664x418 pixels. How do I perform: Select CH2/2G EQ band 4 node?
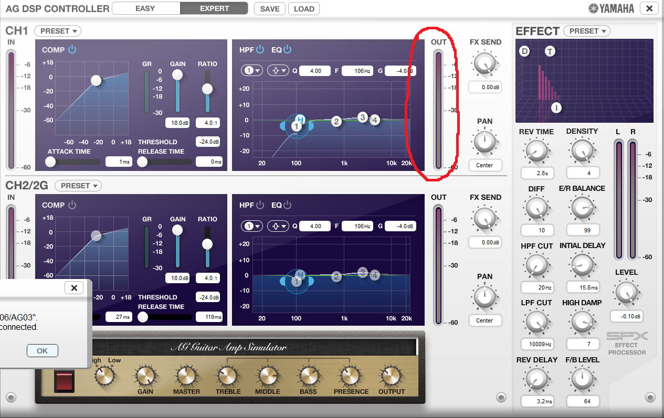point(375,275)
